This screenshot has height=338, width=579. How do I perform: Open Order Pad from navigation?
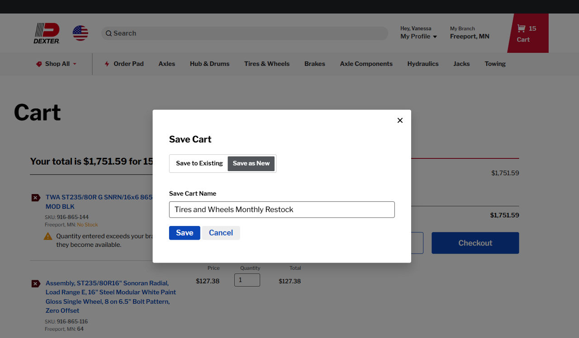[x=124, y=64]
